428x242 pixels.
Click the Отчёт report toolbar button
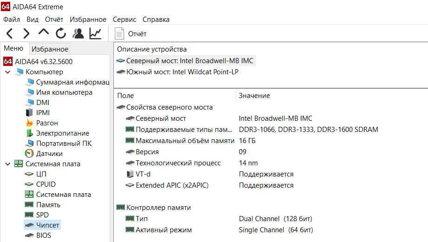[131, 34]
